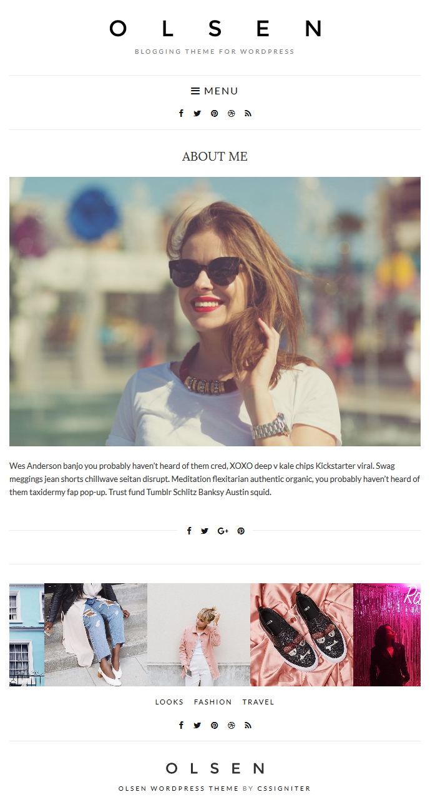Open the RSS feed icon in header

(248, 113)
